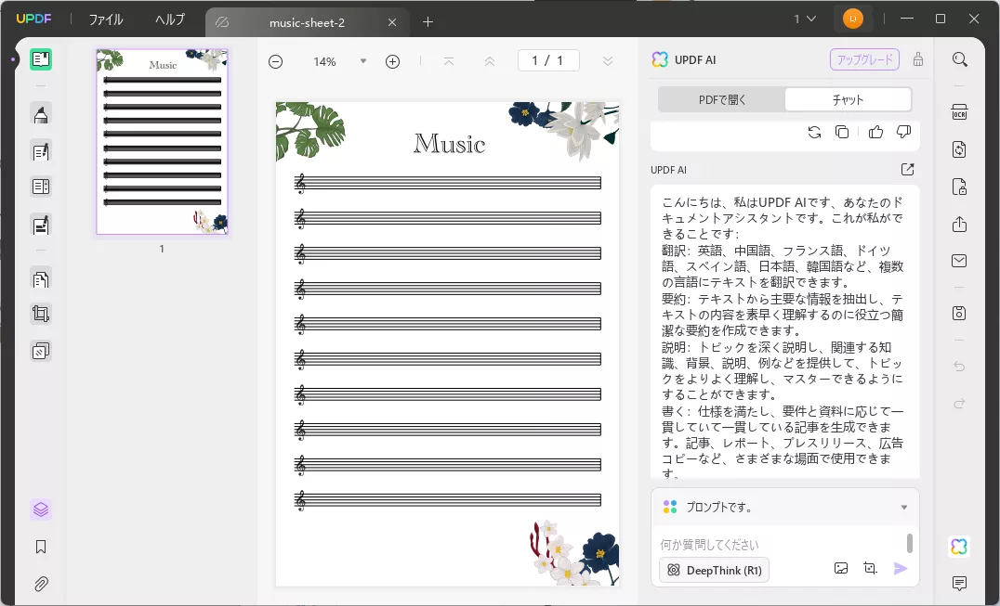
Task: Select the Comment highlighter tool
Action: (41, 114)
